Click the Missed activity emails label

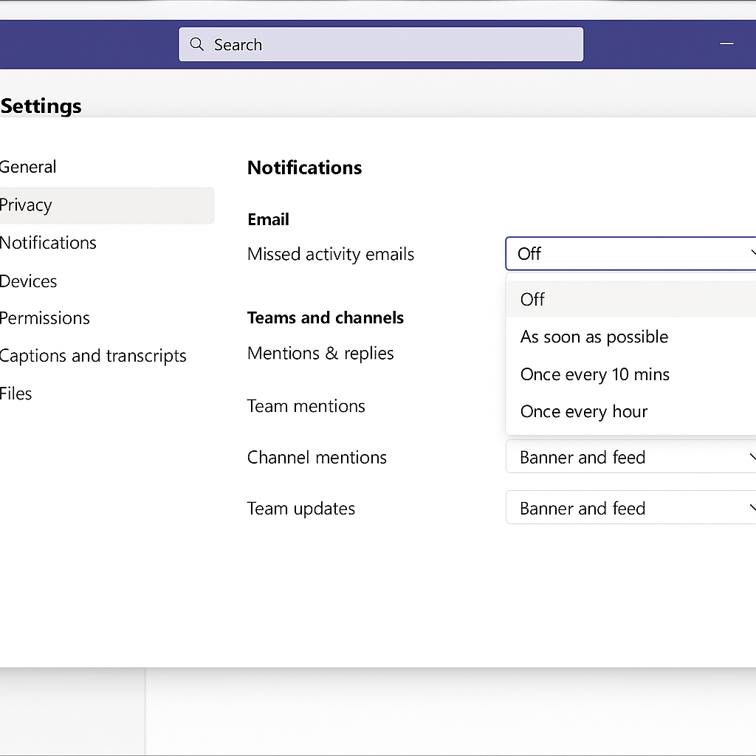331,254
